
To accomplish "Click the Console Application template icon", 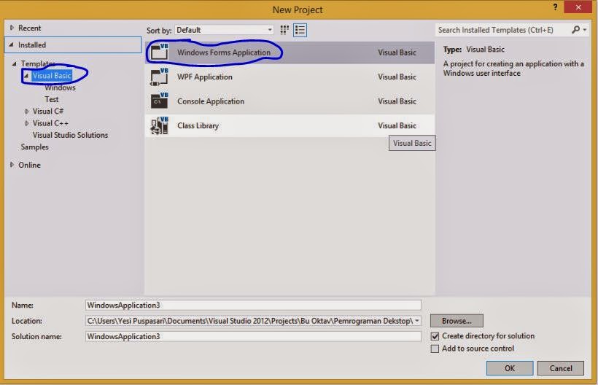I will [x=160, y=101].
